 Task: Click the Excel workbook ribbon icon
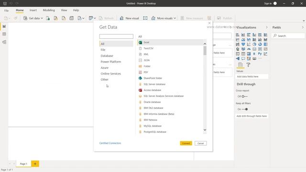(48, 18)
